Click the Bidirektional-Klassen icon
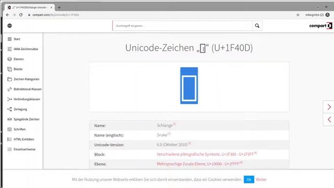 (9, 89)
